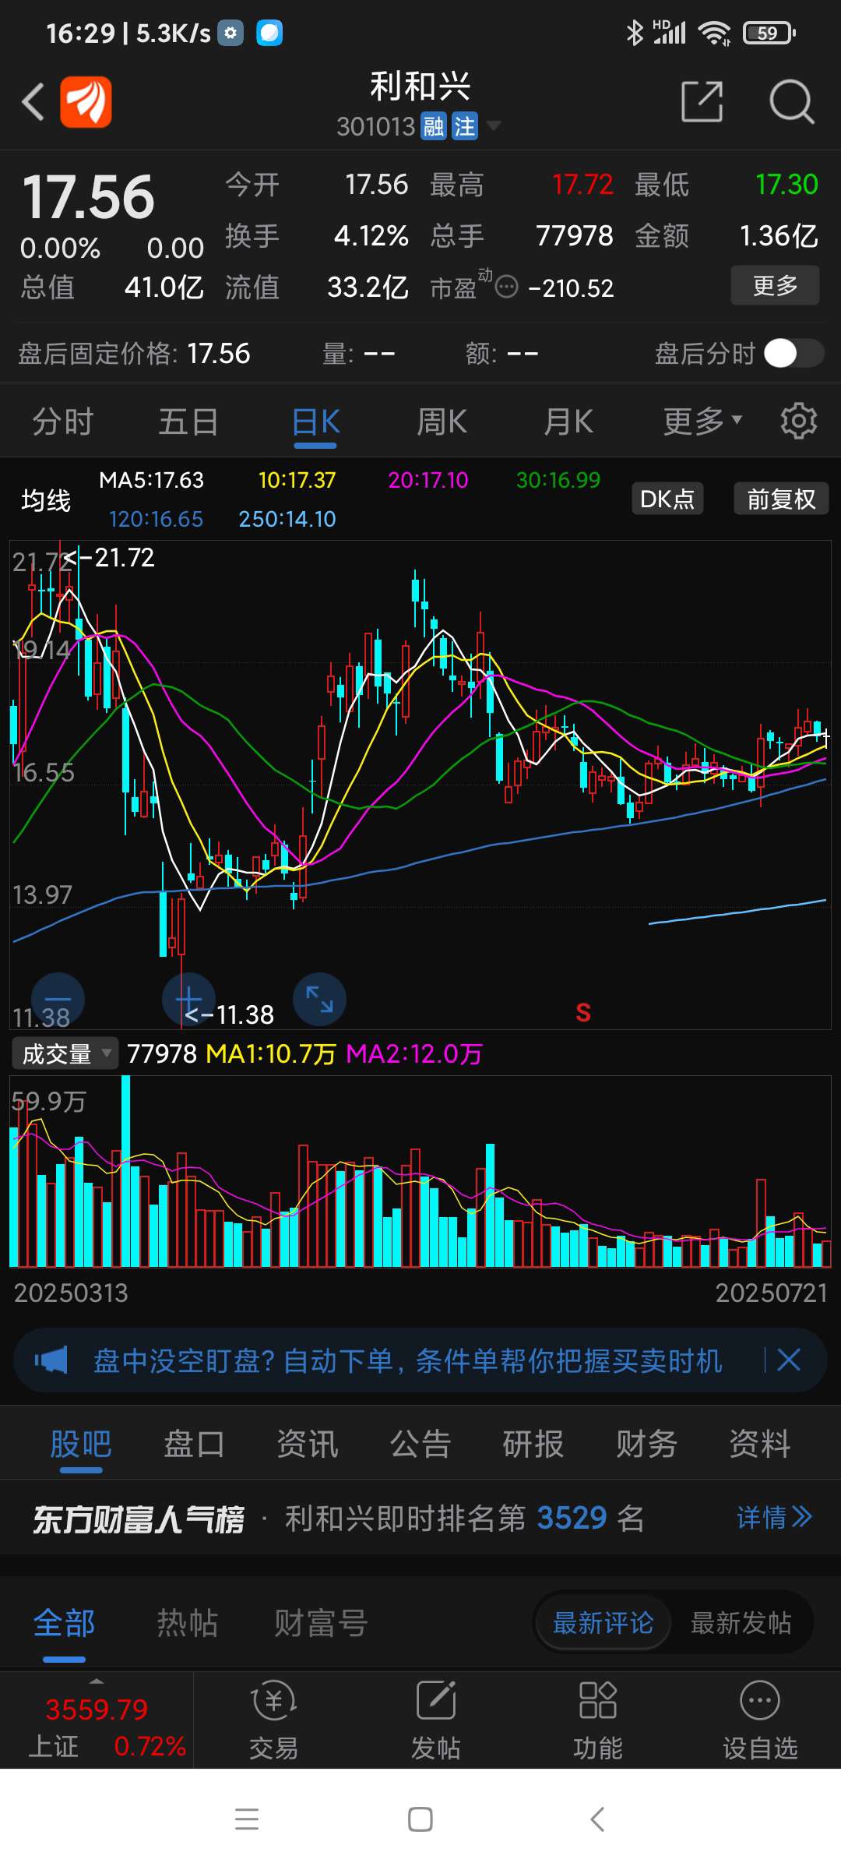This screenshot has height=1870, width=841.
Task: Close the 条件单 promo banner
Action: tap(789, 1360)
